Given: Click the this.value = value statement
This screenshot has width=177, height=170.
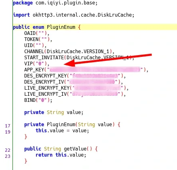Looking at the screenshot, I should pos(62,131).
